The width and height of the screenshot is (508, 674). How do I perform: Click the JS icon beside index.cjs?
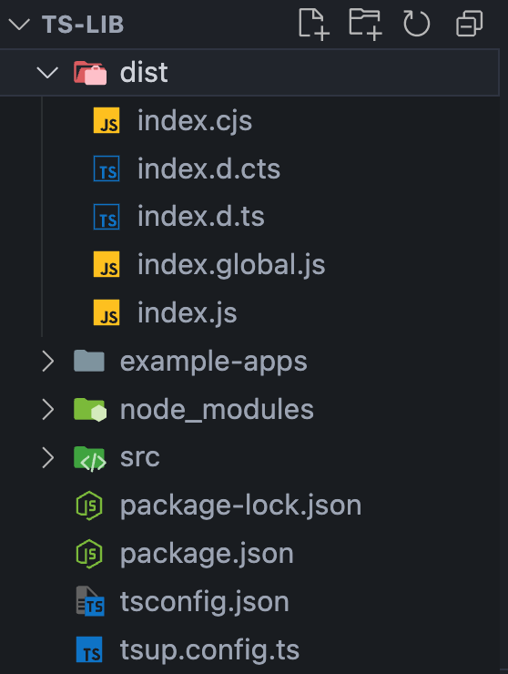coord(107,121)
